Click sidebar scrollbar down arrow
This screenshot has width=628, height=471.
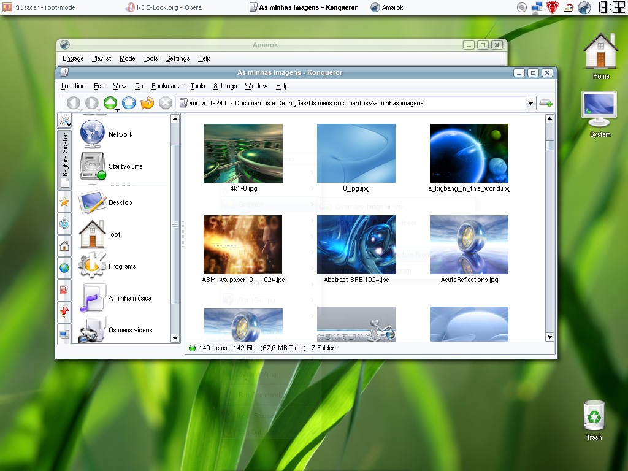coord(175,338)
